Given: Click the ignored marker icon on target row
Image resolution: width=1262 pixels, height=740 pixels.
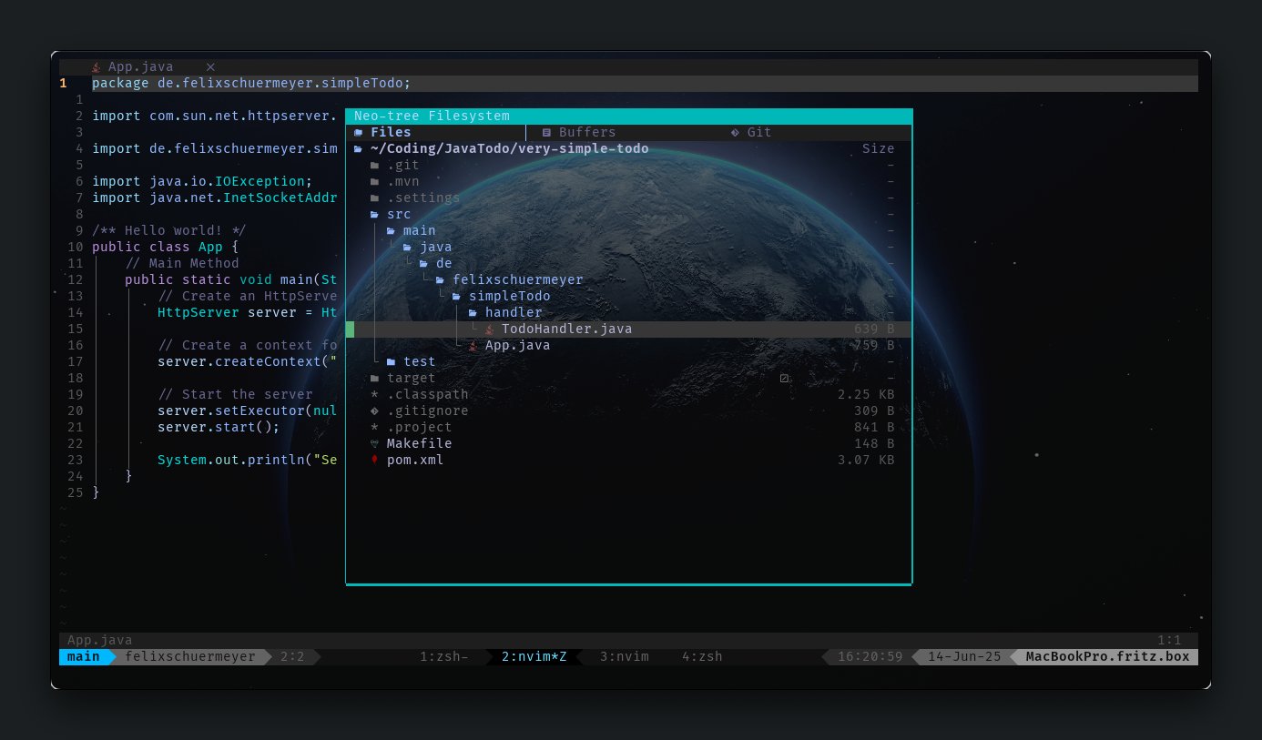Looking at the screenshot, I should [x=784, y=378].
